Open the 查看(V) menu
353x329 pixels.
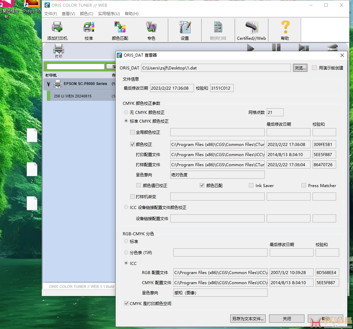pyautogui.click(x=68, y=14)
